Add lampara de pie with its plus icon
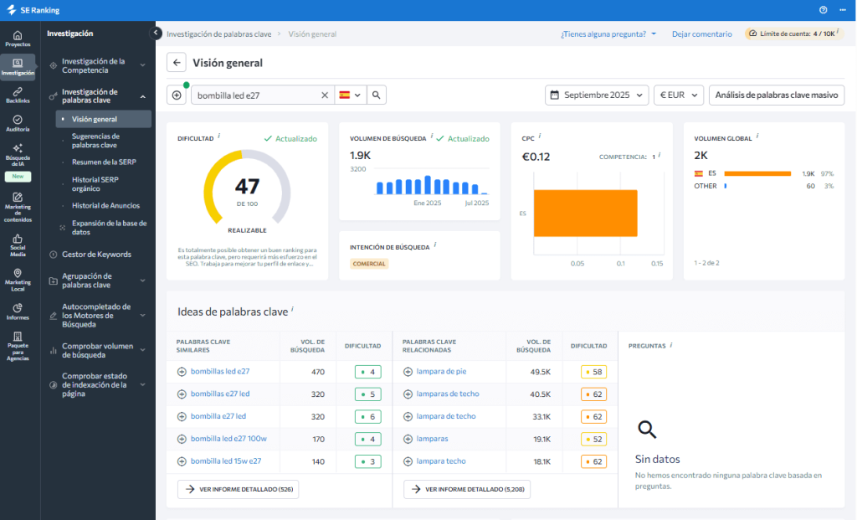This screenshot has width=857, height=520. pyautogui.click(x=408, y=372)
